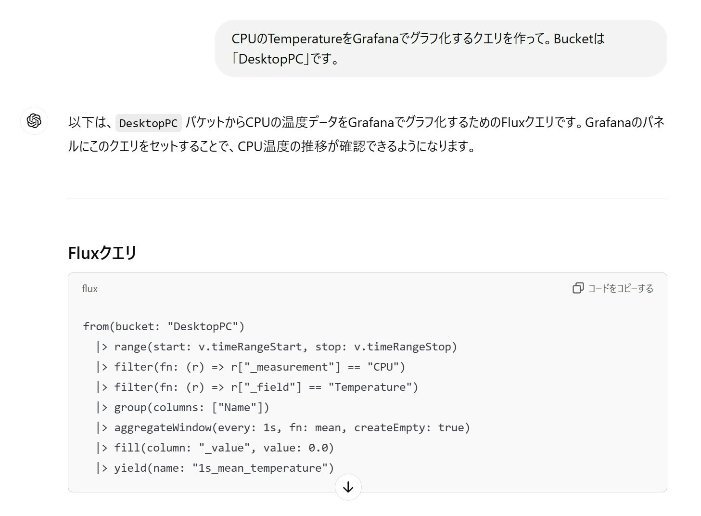Click the ChatGPT logo avatar icon
This screenshot has width=701, height=516.
[34, 121]
